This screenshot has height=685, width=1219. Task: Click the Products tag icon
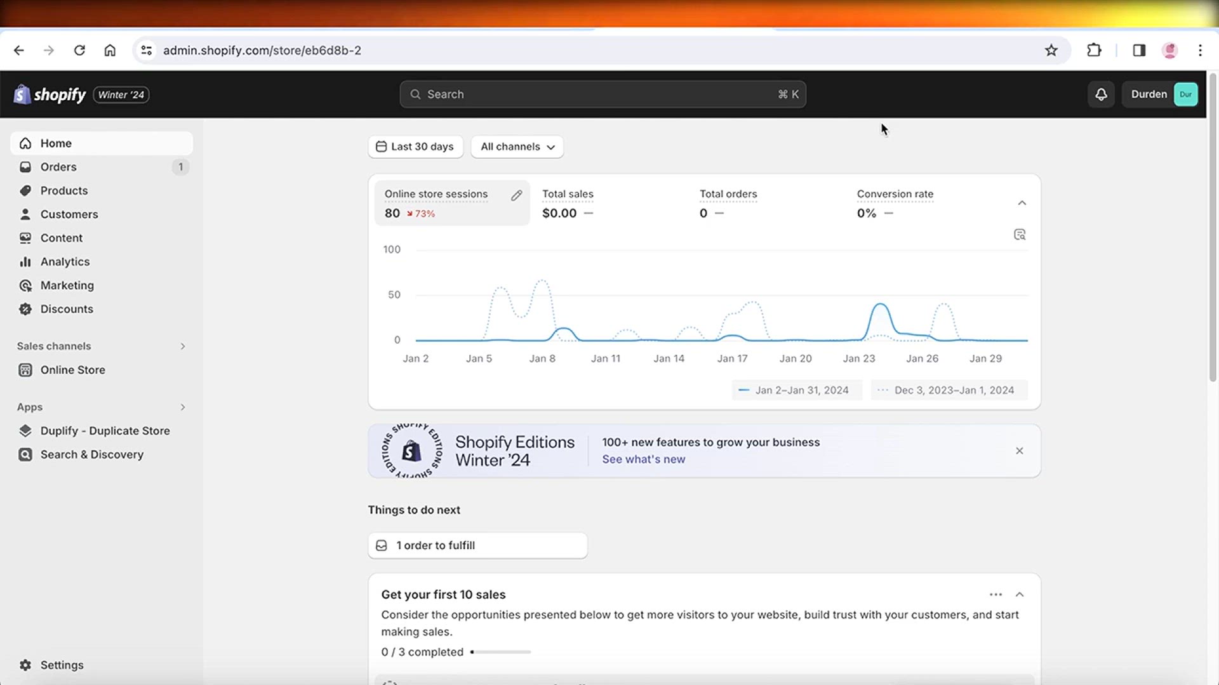tap(25, 191)
